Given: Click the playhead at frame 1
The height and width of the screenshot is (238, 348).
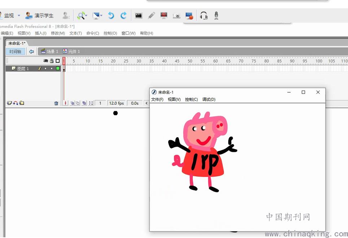Looking at the screenshot, I should tap(64, 61).
